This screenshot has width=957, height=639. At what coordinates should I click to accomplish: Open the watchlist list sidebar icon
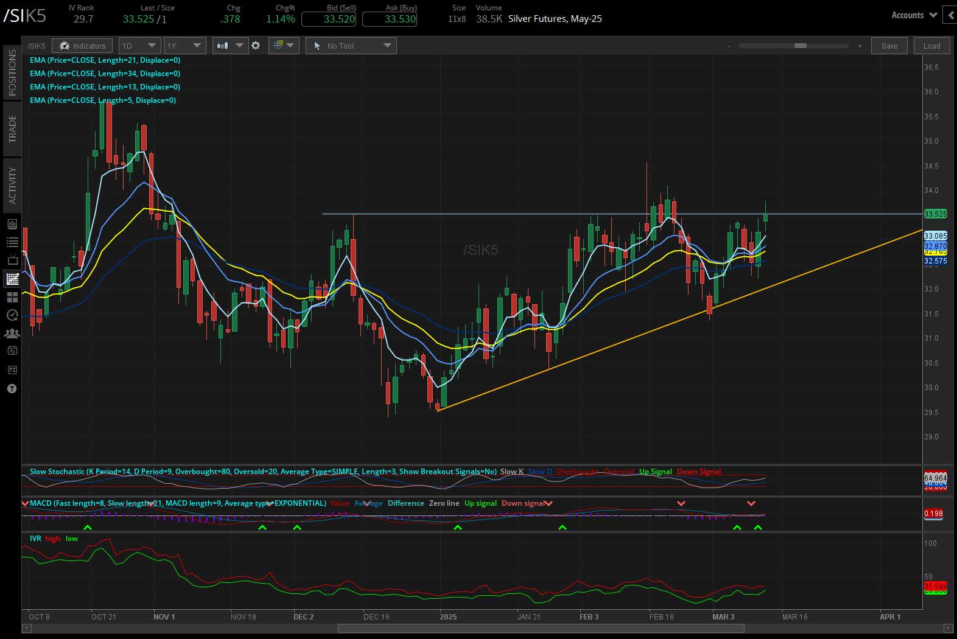click(x=12, y=242)
